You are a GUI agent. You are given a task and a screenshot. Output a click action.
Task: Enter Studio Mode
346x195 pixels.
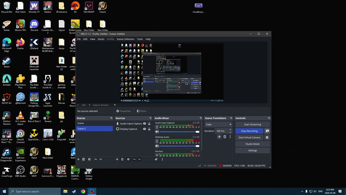pyautogui.click(x=252, y=144)
